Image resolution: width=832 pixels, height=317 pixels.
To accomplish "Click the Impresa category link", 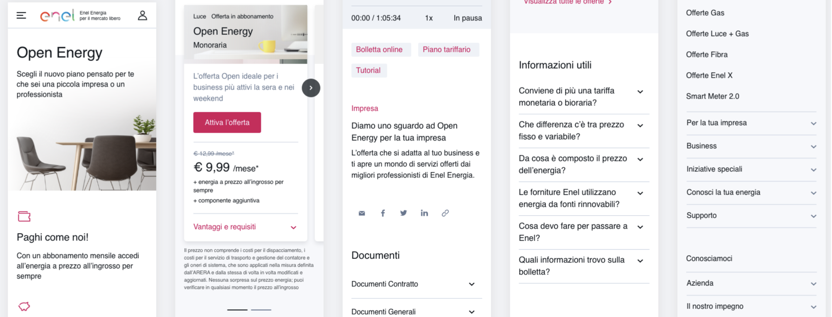I will [x=364, y=109].
